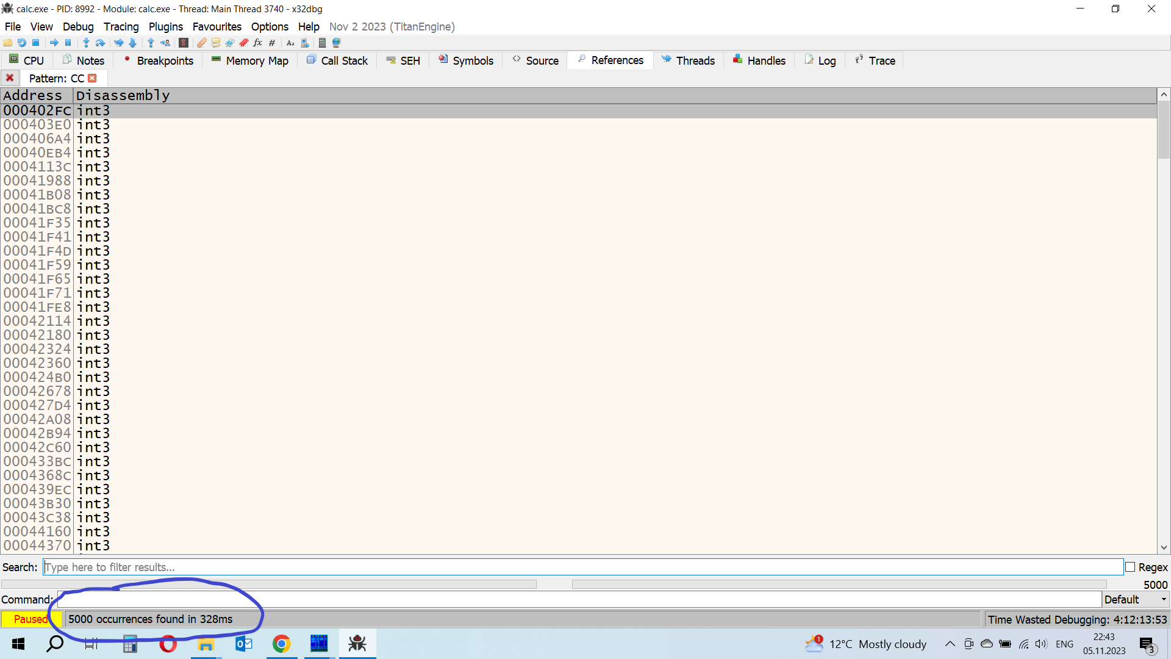
Task: Step into using the step-into icon
Action: coord(86,43)
